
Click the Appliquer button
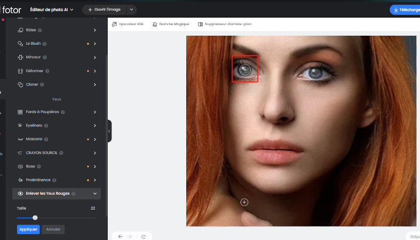click(x=28, y=229)
